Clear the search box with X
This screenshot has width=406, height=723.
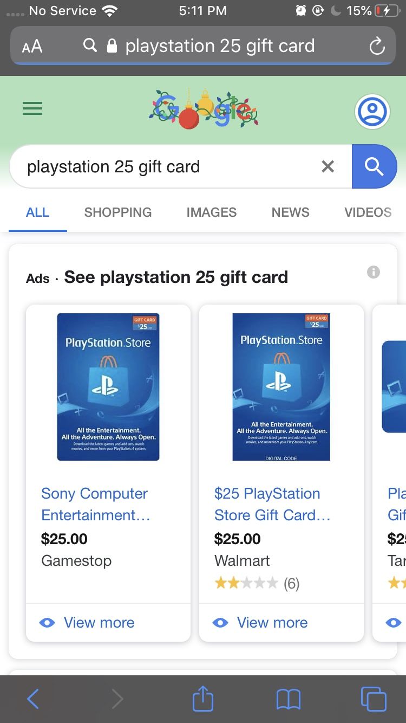[x=328, y=166]
